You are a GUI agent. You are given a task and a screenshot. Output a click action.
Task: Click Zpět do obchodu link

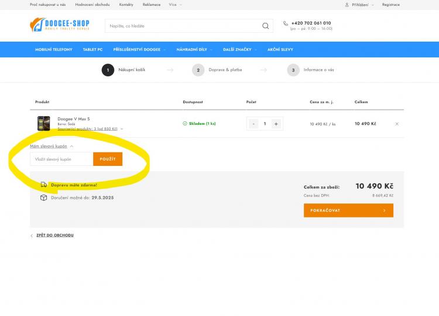[55, 235]
